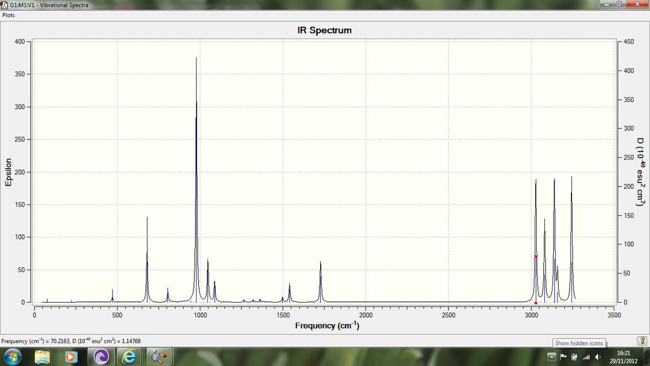The image size is (650, 366).
Task: Click the power battery tray icon
Action: (574, 357)
